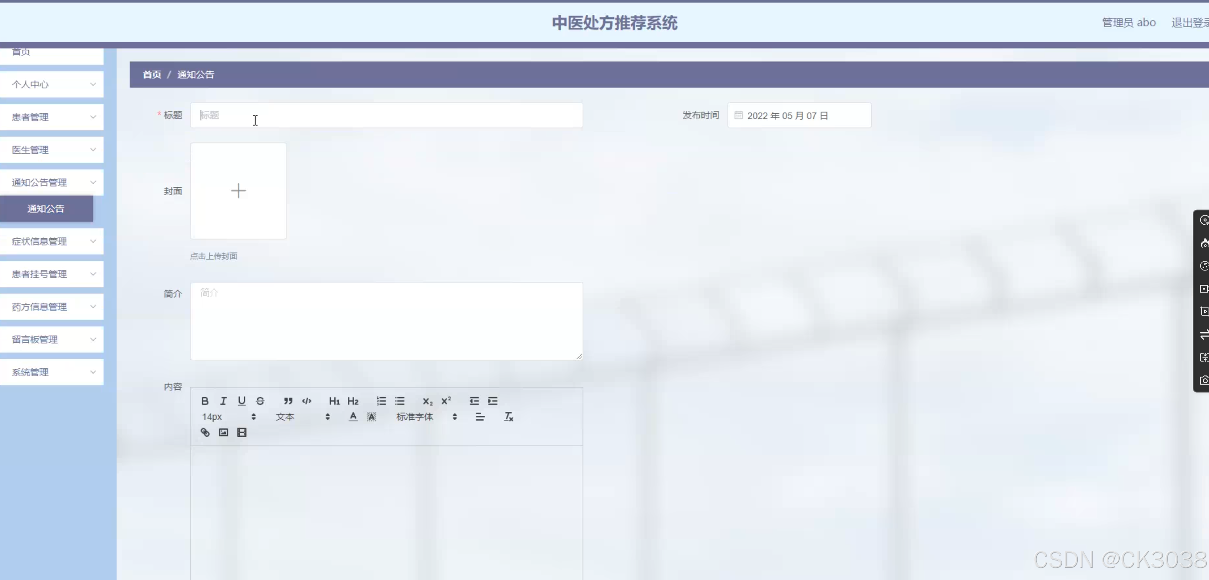This screenshot has height=580, width=1209.
Task: Insert code block in editor
Action: [307, 401]
